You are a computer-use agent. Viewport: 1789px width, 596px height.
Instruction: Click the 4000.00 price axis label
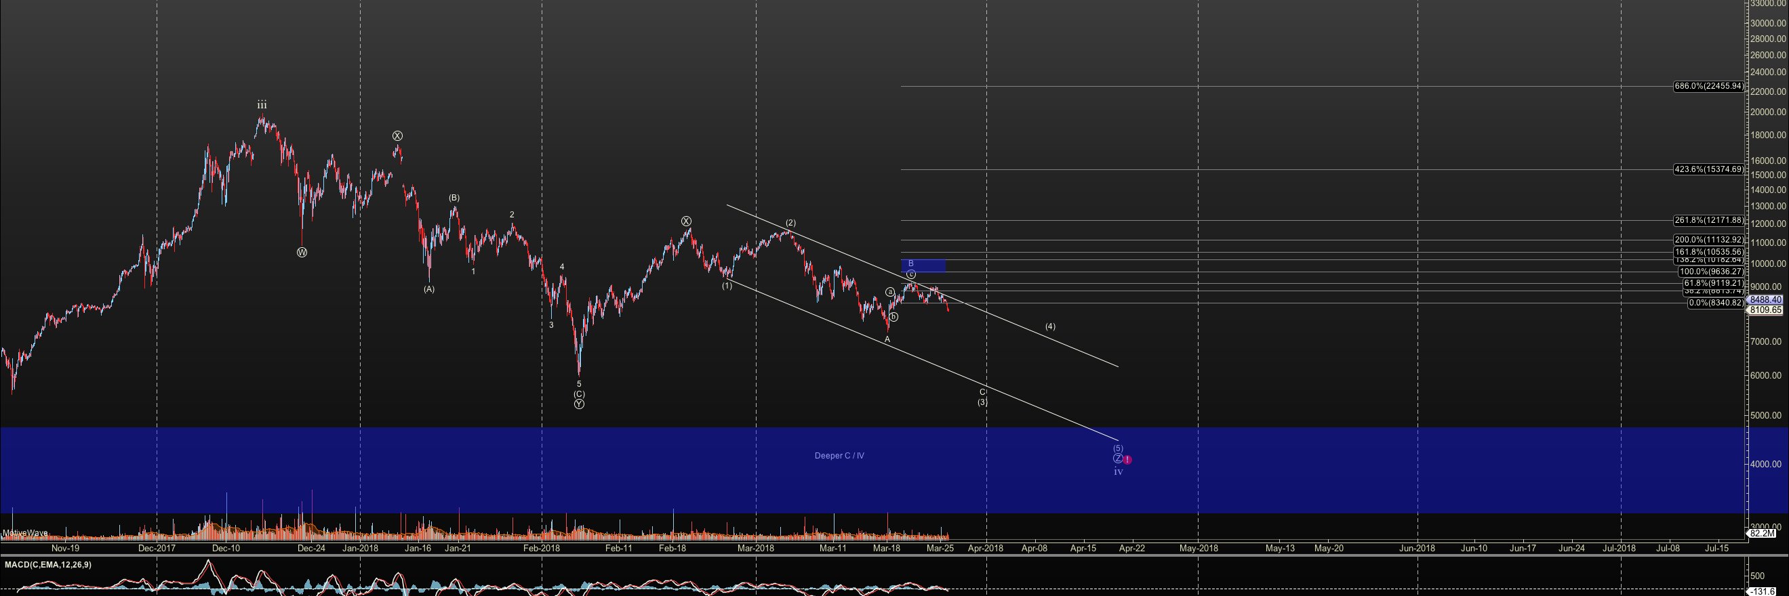[1765, 464]
